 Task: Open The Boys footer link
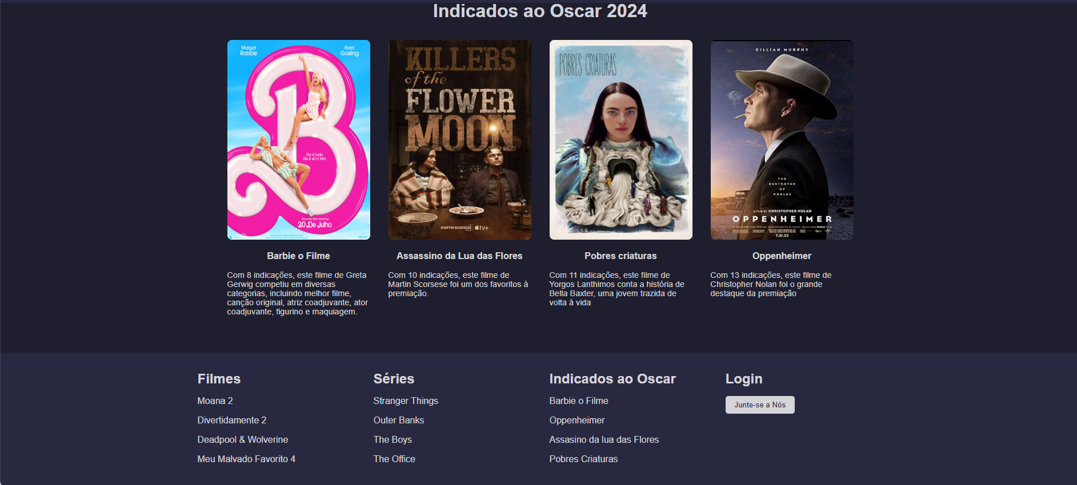(393, 439)
